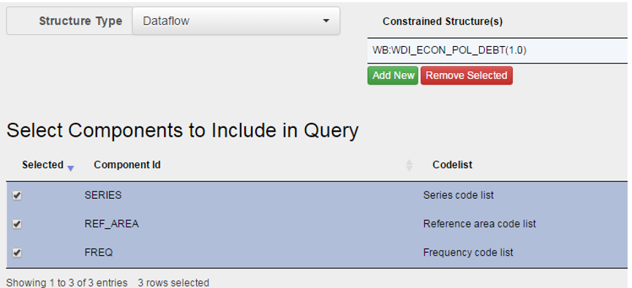Select WB:WDI_ECON_POL_DEBT(1.0) constrained structure entry
632x288 pixels.
[497, 50]
